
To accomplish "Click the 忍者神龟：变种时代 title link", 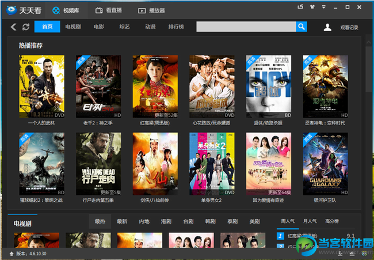I will tap(325, 123).
